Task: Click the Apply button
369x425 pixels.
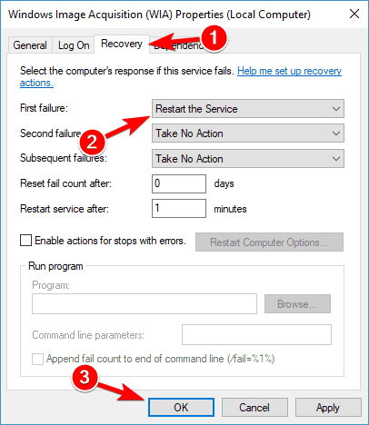Action: (x=328, y=408)
